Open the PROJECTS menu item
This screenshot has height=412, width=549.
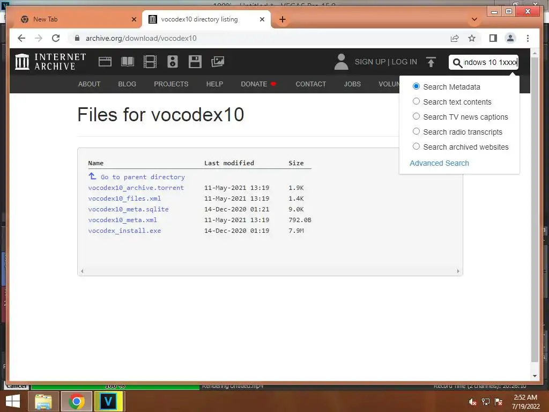tap(171, 84)
